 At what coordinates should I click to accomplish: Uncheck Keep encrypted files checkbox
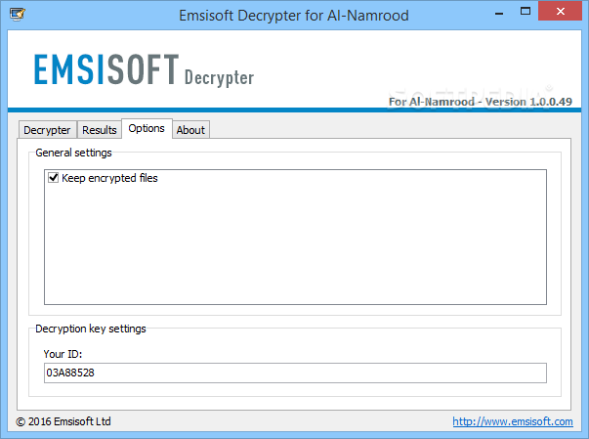[x=54, y=177]
